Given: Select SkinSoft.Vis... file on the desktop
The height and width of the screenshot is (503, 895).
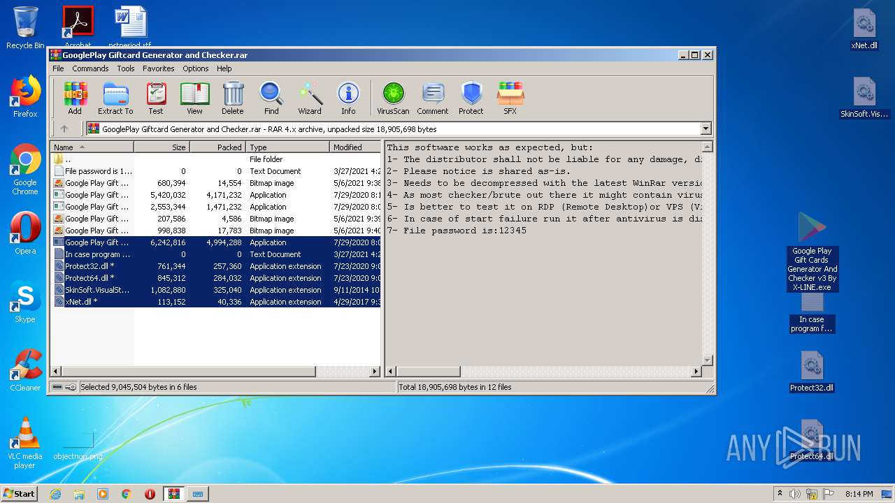Looking at the screenshot, I should (x=864, y=98).
